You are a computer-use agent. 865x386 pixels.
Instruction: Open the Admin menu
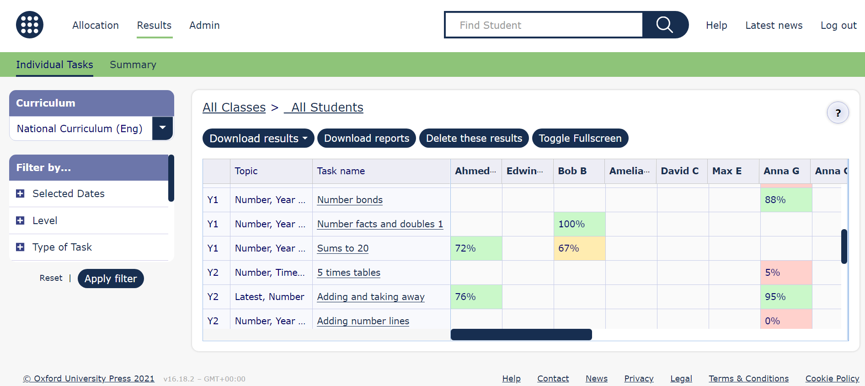click(x=204, y=25)
